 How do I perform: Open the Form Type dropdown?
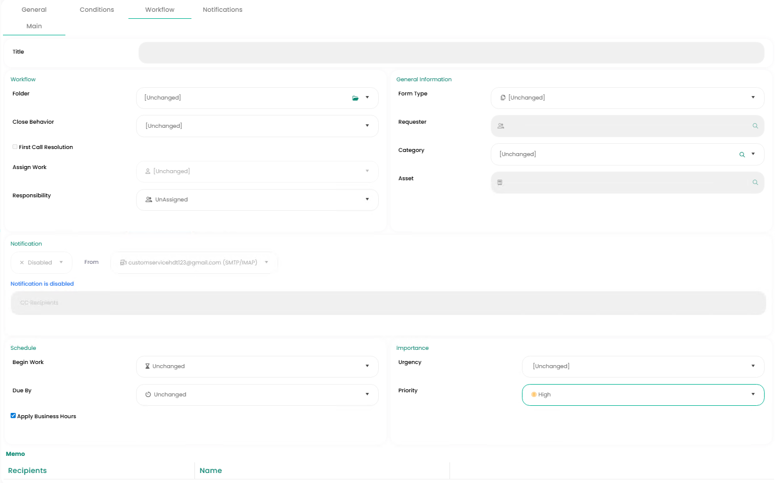pyautogui.click(x=627, y=98)
